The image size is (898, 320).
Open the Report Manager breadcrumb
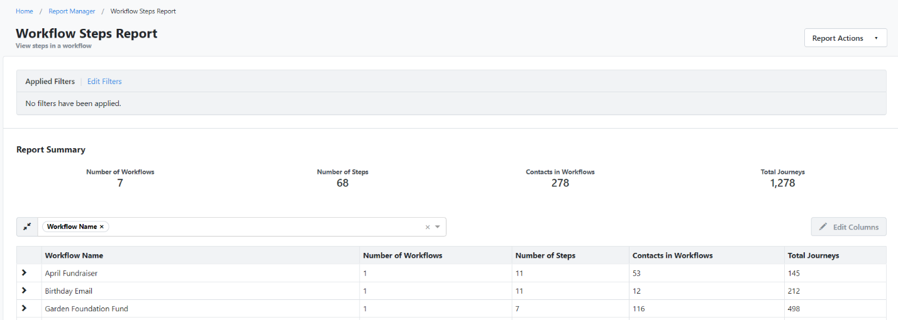pyautogui.click(x=72, y=11)
